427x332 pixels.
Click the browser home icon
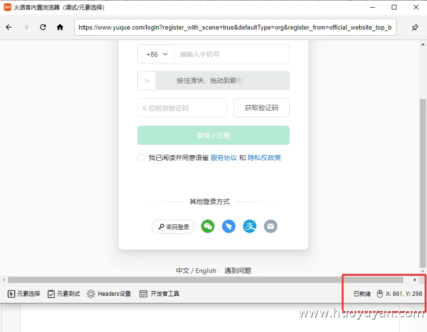pyautogui.click(x=59, y=27)
